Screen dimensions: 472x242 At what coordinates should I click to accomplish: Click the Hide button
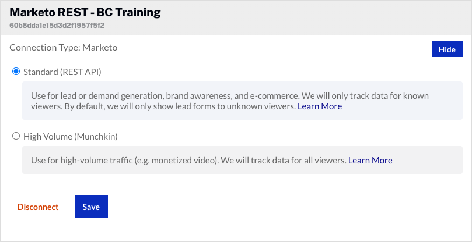[446, 49]
